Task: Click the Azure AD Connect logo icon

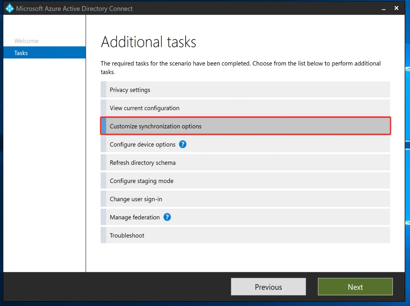Action: coord(10,8)
